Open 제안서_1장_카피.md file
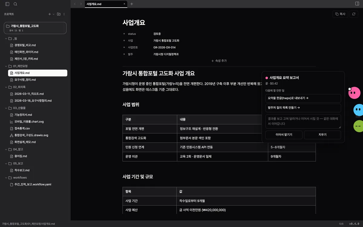 38,59
